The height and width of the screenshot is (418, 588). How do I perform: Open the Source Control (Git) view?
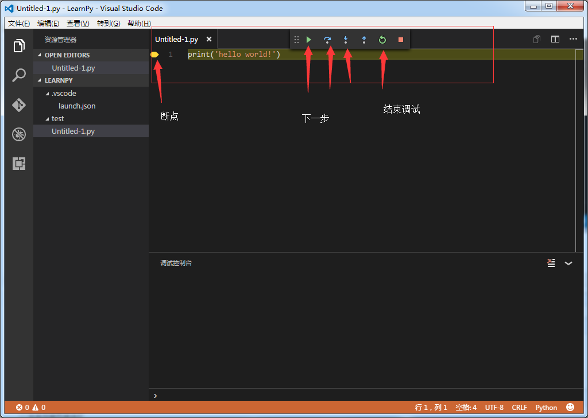click(x=19, y=104)
